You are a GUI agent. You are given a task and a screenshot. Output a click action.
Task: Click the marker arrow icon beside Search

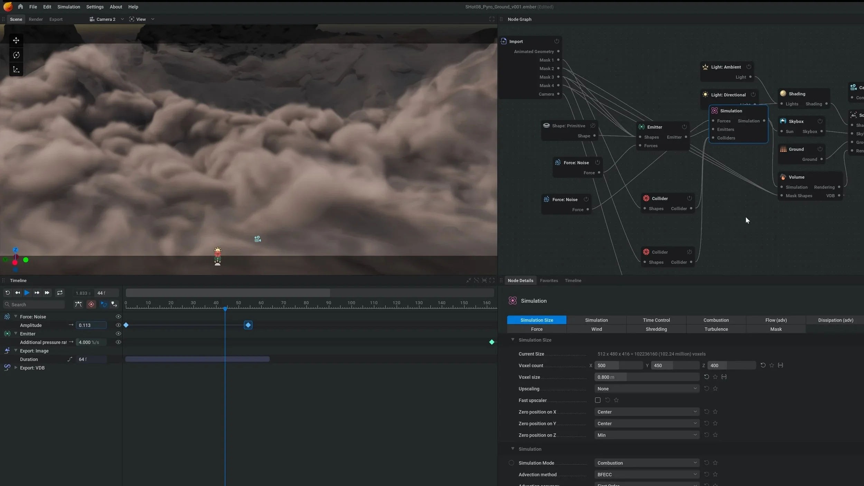coord(114,304)
